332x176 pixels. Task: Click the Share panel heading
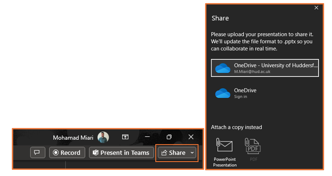[x=220, y=18]
